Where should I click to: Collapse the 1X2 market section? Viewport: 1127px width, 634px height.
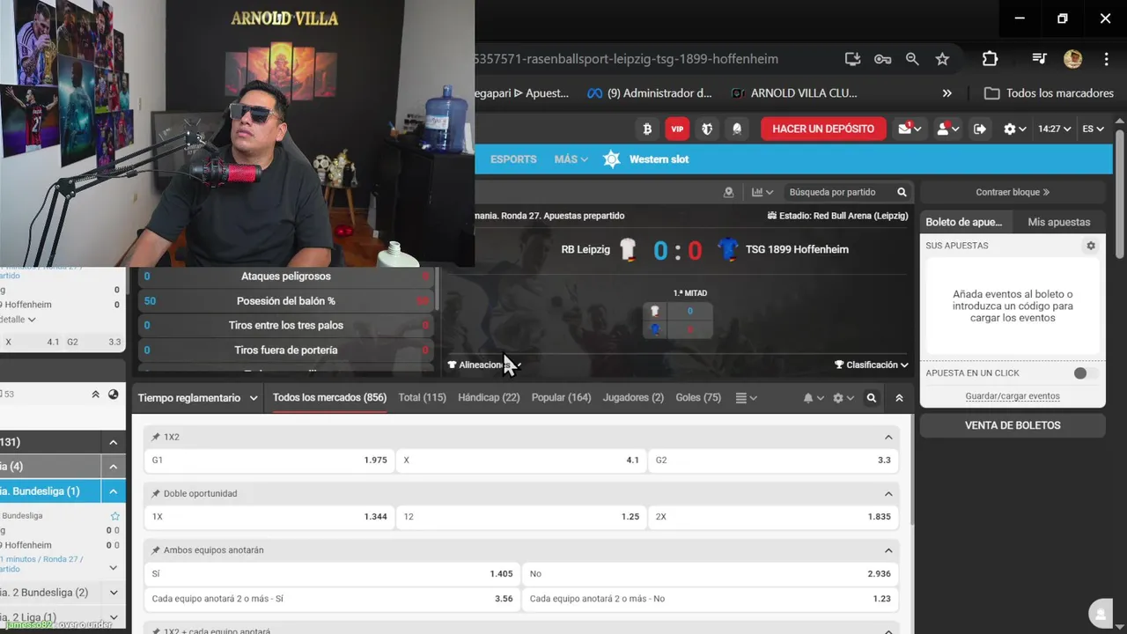coord(888,437)
